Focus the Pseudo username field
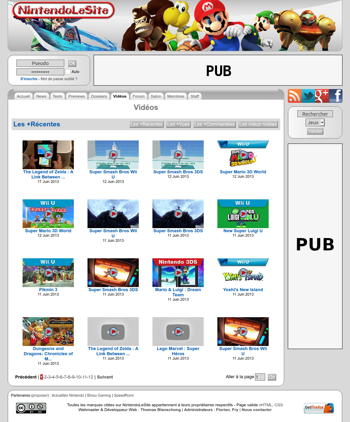This screenshot has height=422, width=350. pos(40,63)
